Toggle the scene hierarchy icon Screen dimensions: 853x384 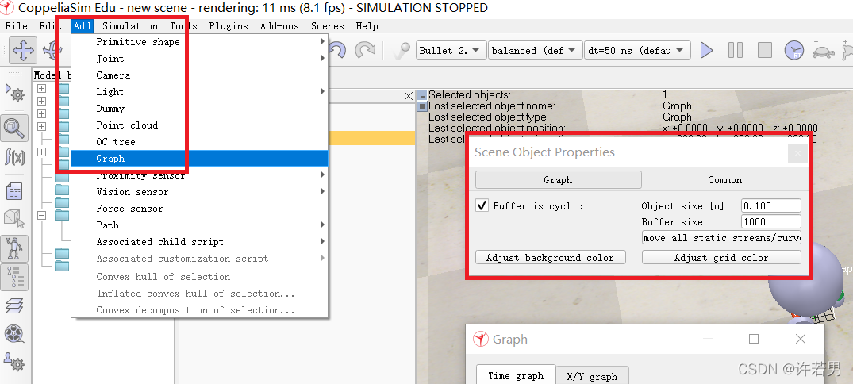click(x=15, y=278)
